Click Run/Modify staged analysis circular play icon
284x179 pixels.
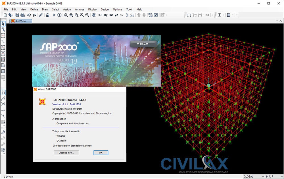[x=59, y=15]
